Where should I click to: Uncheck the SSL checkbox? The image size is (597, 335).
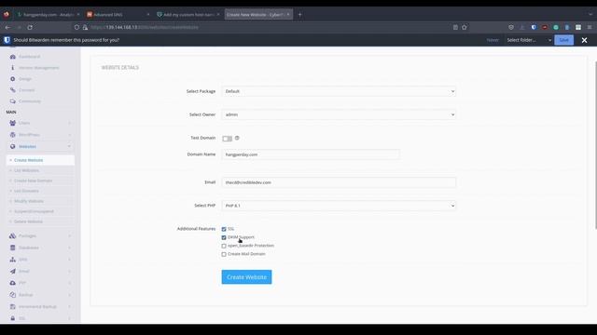pyautogui.click(x=224, y=229)
